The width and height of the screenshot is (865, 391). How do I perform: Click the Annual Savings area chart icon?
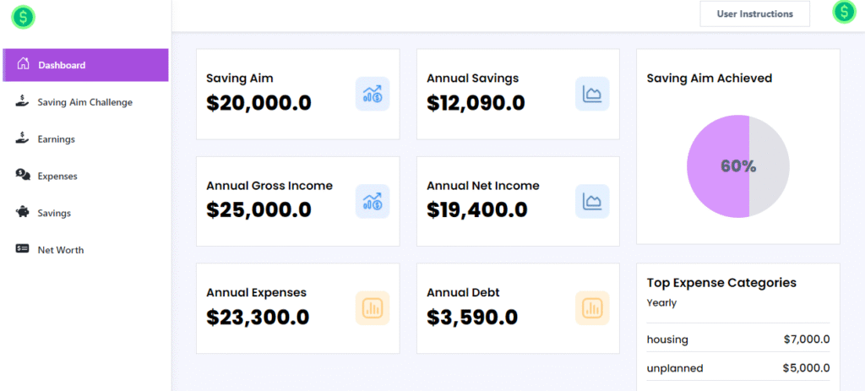(x=592, y=94)
